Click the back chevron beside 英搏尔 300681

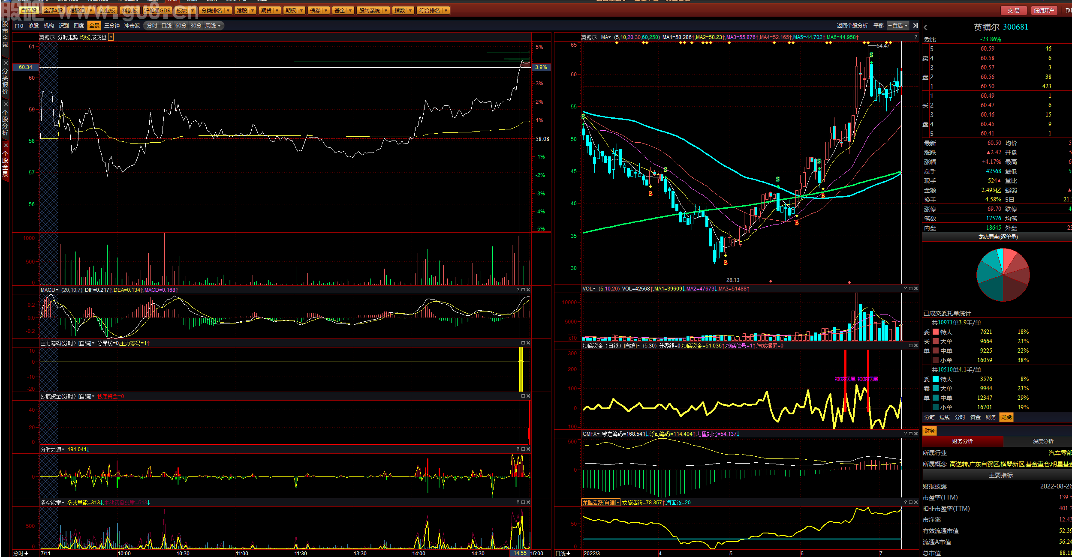(926, 27)
